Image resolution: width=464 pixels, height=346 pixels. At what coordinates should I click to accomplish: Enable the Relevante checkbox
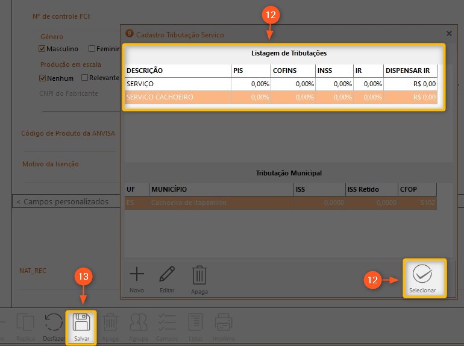pyautogui.click(x=85, y=78)
